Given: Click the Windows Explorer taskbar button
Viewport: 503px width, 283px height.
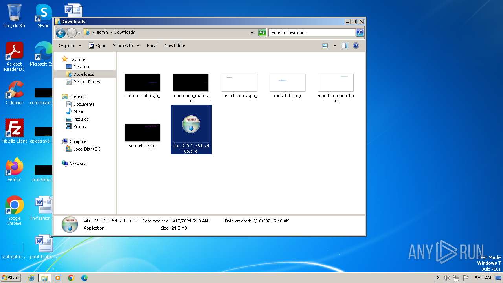Looking at the screenshot, I should [44, 278].
